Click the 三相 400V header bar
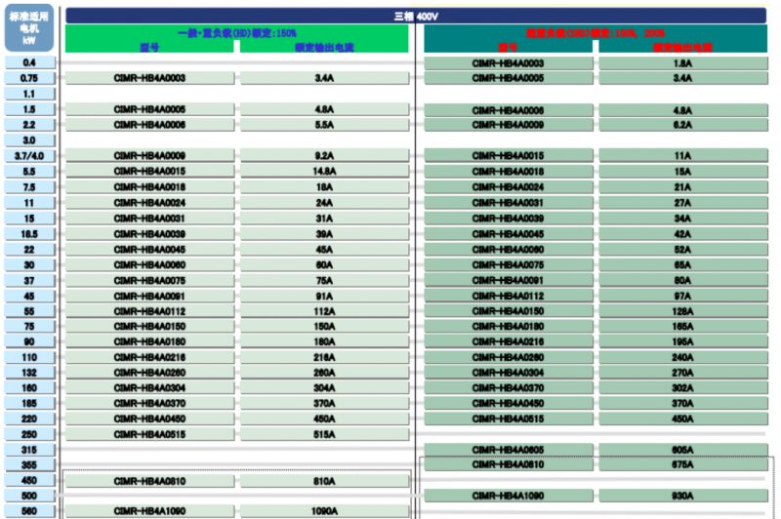 tap(416, 16)
